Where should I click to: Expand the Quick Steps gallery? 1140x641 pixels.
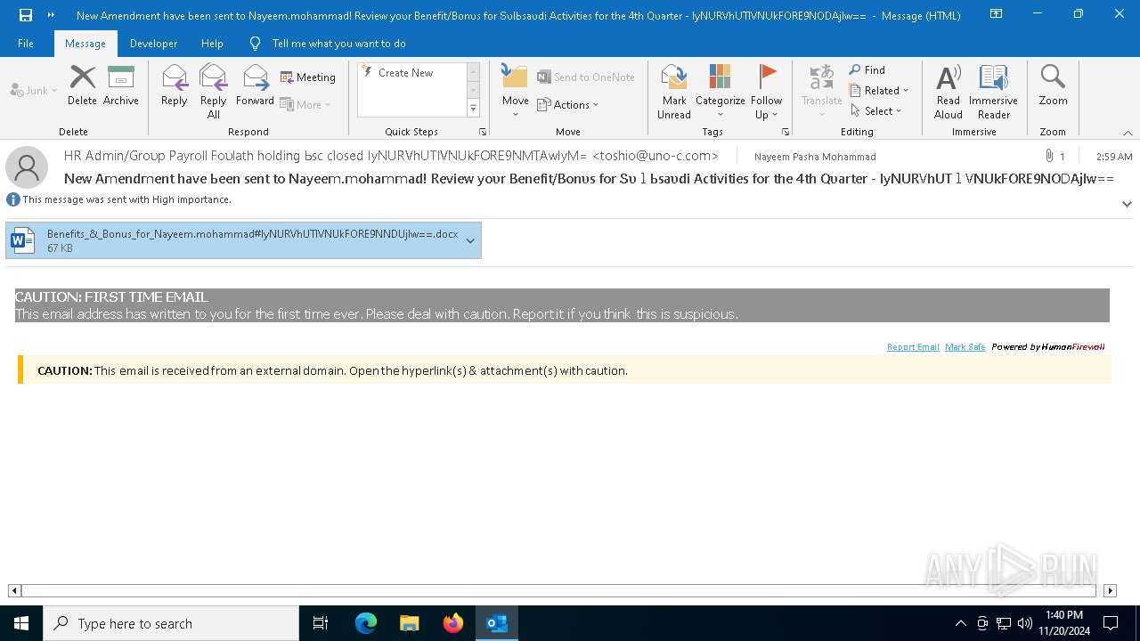click(474, 109)
